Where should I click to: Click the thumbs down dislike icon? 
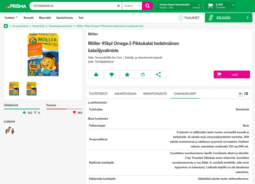[x=112, y=74]
